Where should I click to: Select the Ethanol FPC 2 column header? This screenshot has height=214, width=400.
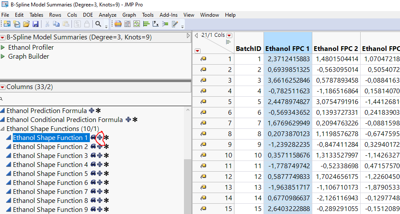336,43
